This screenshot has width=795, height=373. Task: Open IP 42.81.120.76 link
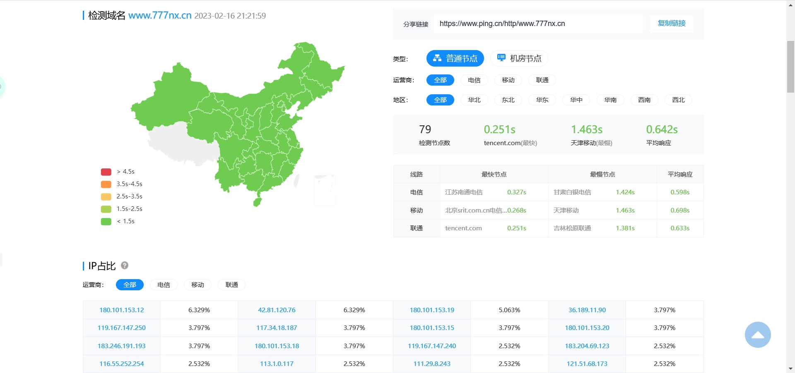tap(277, 310)
